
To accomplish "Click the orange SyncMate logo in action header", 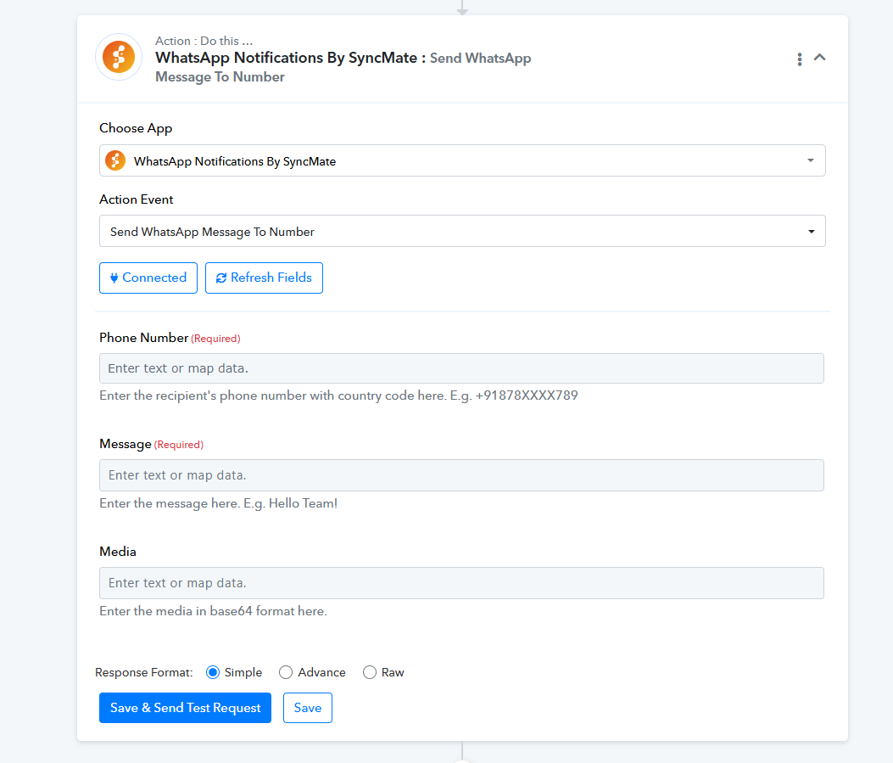I will coord(119,58).
